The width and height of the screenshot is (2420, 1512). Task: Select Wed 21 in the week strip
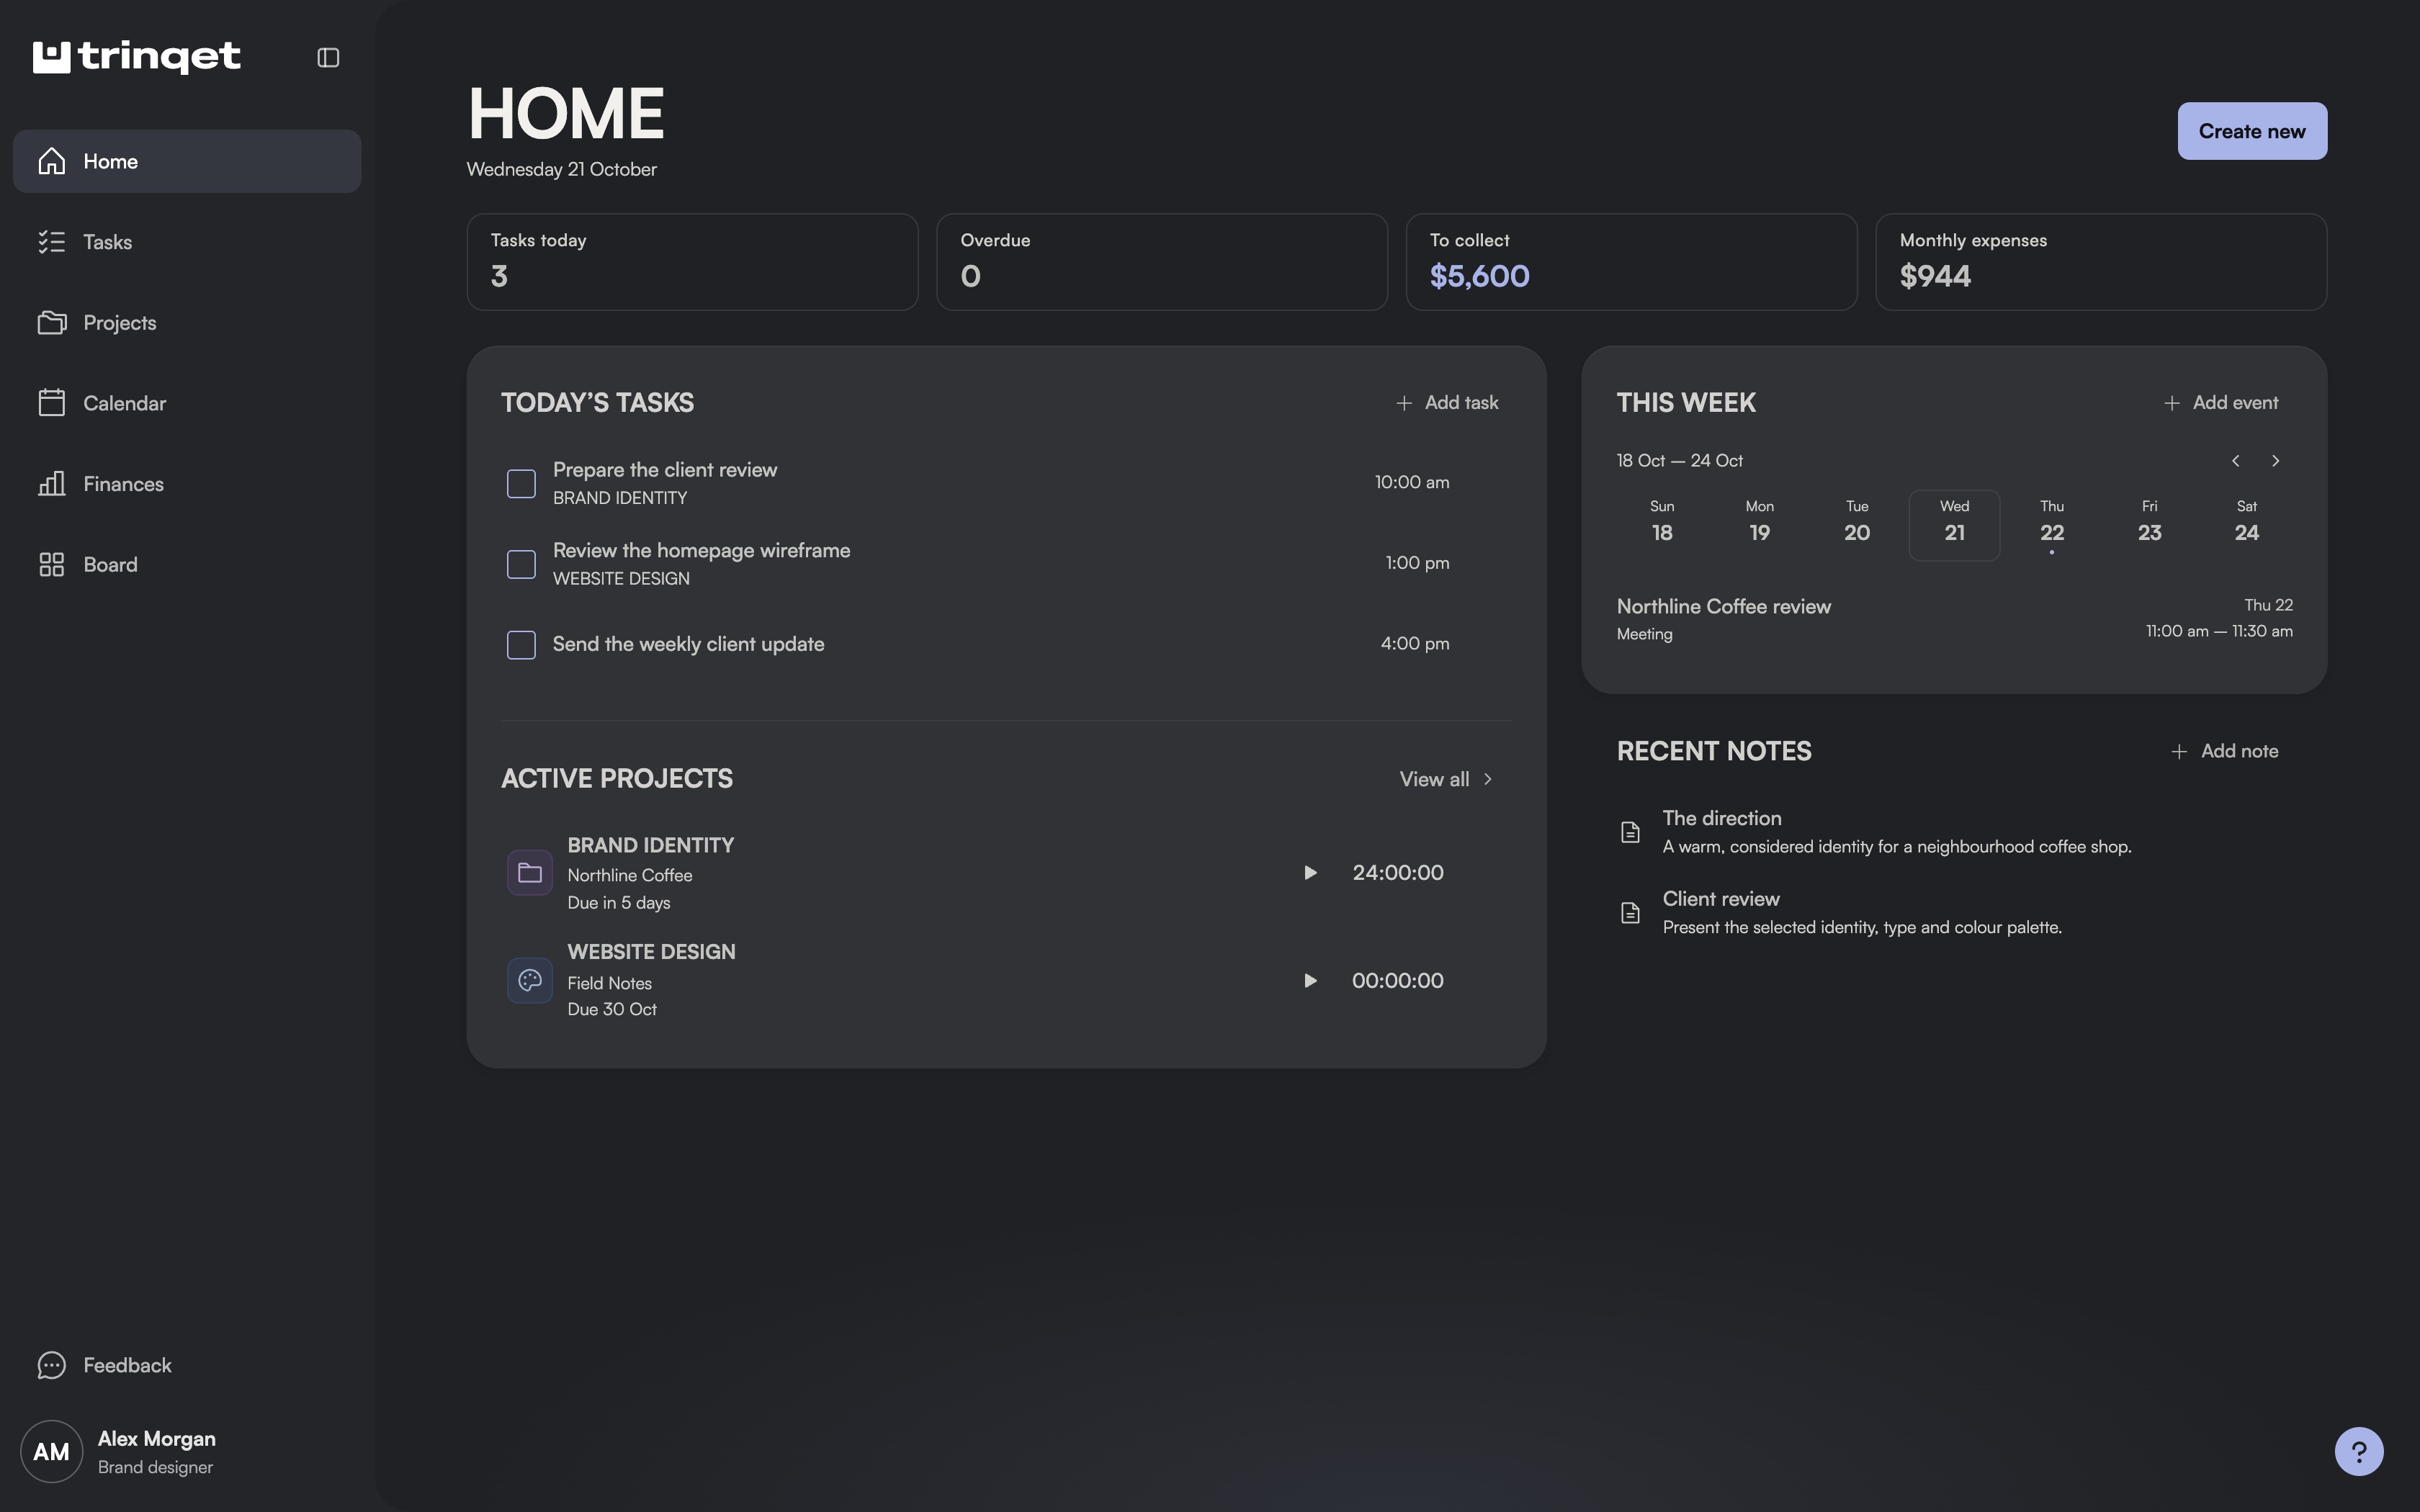pos(1954,525)
